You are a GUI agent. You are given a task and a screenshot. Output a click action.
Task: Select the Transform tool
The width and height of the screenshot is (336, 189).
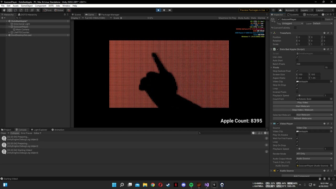[x=32, y=10]
